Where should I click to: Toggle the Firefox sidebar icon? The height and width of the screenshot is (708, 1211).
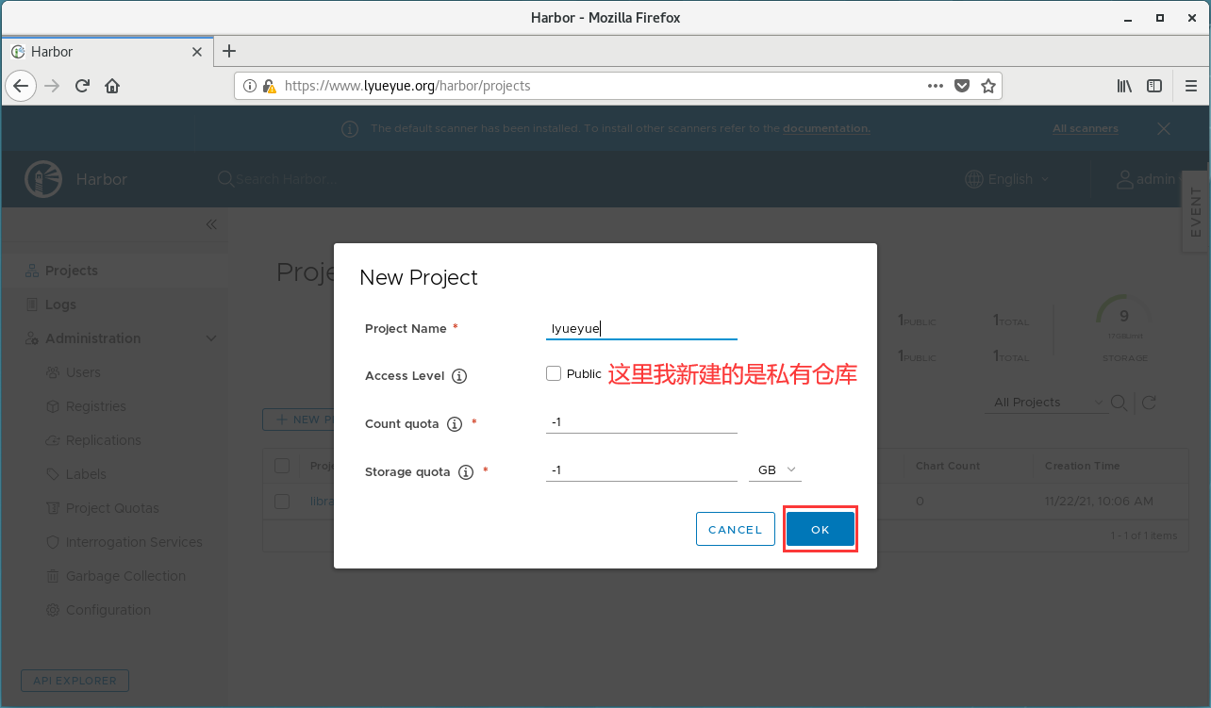pyautogui.click(x=1154, y=86)
